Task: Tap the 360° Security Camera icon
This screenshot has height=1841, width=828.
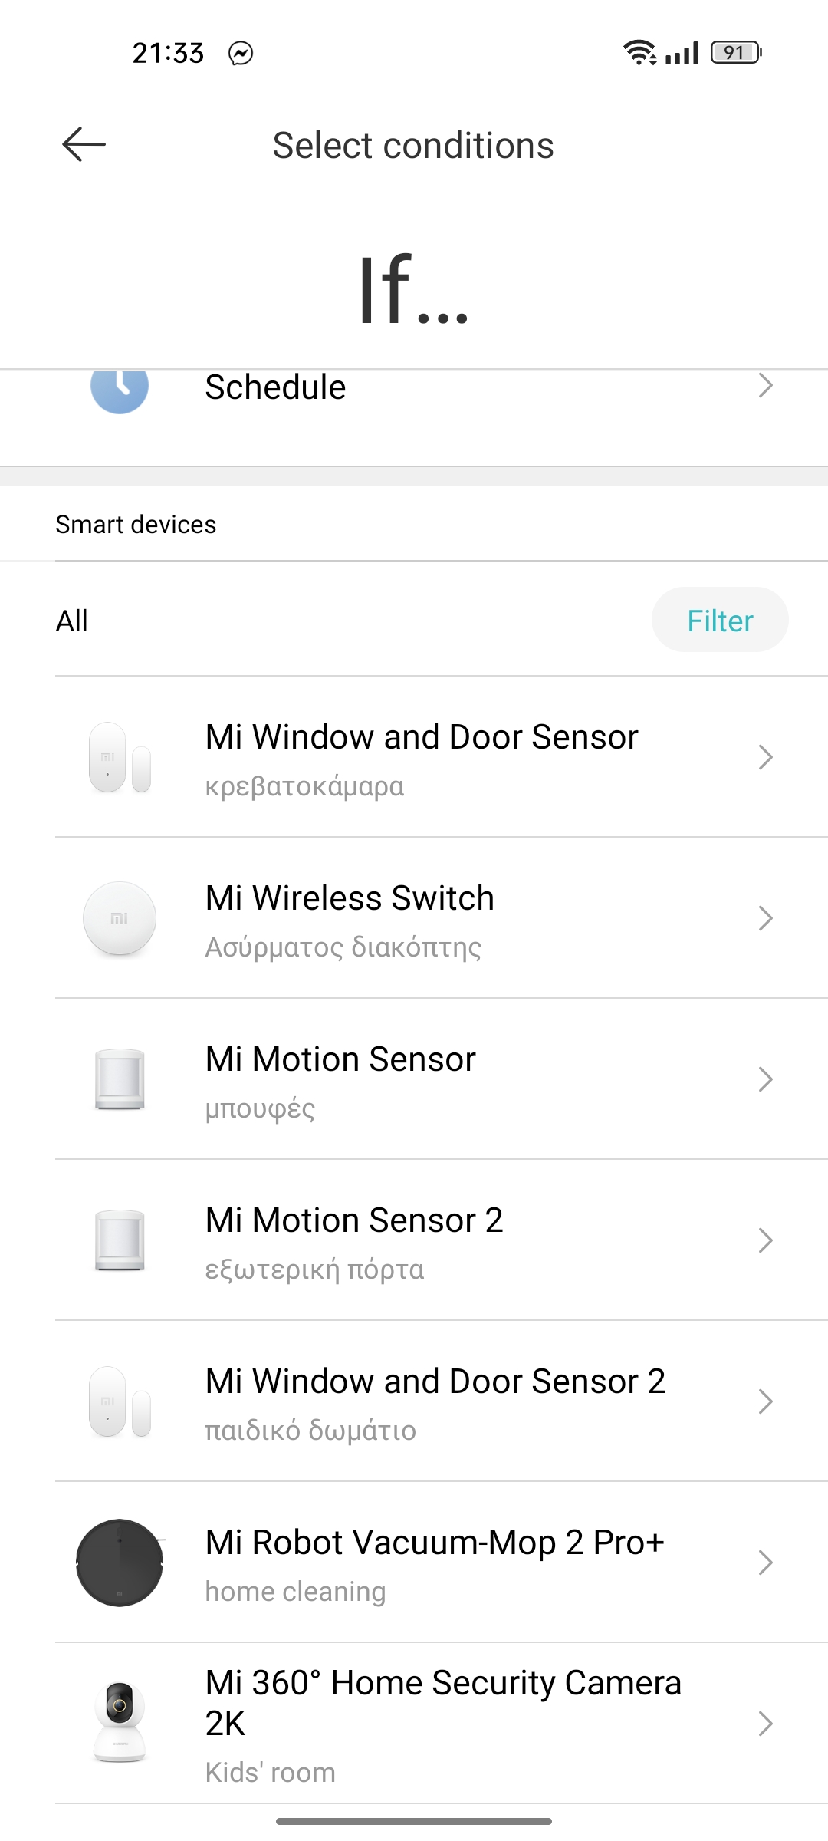Action: 120,1722
